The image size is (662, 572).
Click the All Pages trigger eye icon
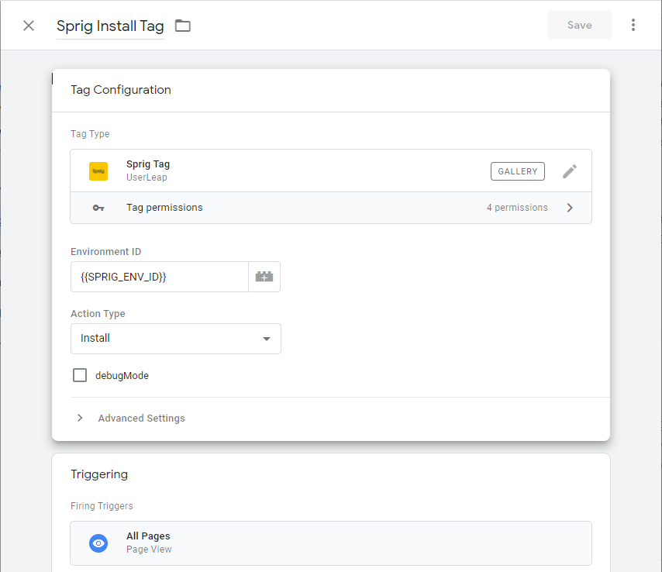tap(98, 543)
